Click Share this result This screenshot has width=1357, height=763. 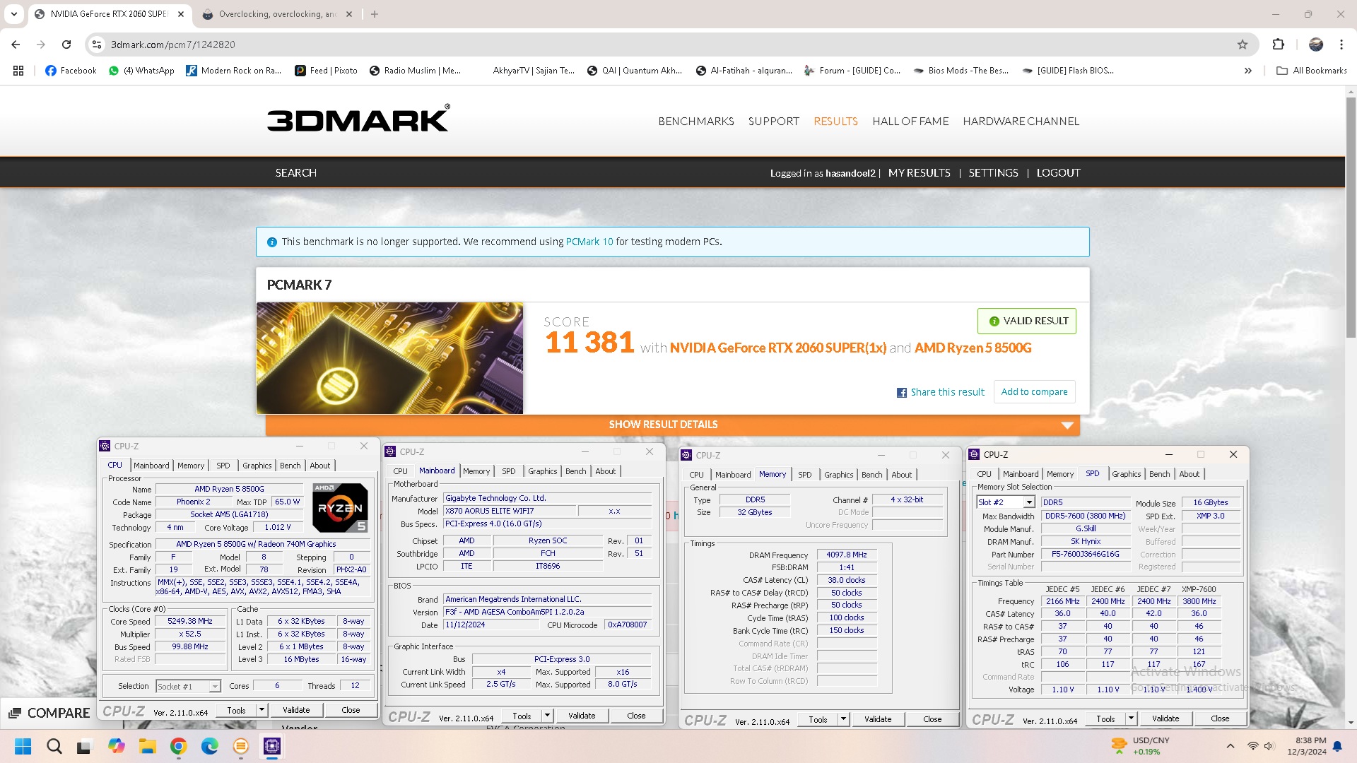[x=947, y=392]
